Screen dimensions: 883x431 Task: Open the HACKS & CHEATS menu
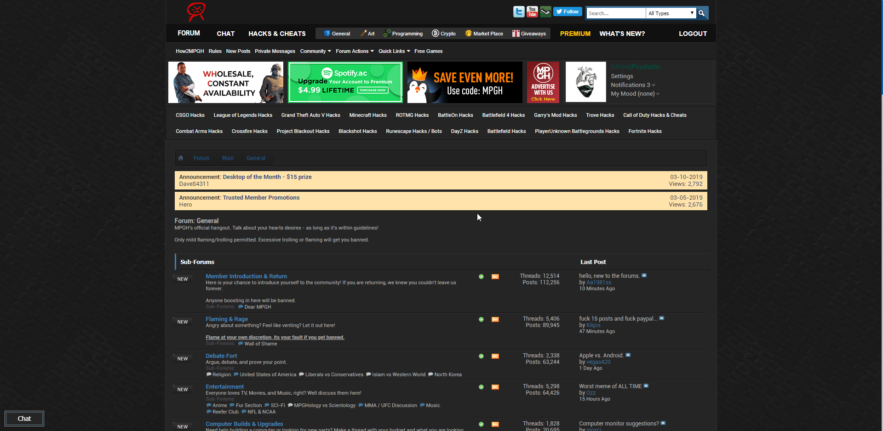(277, 33)
